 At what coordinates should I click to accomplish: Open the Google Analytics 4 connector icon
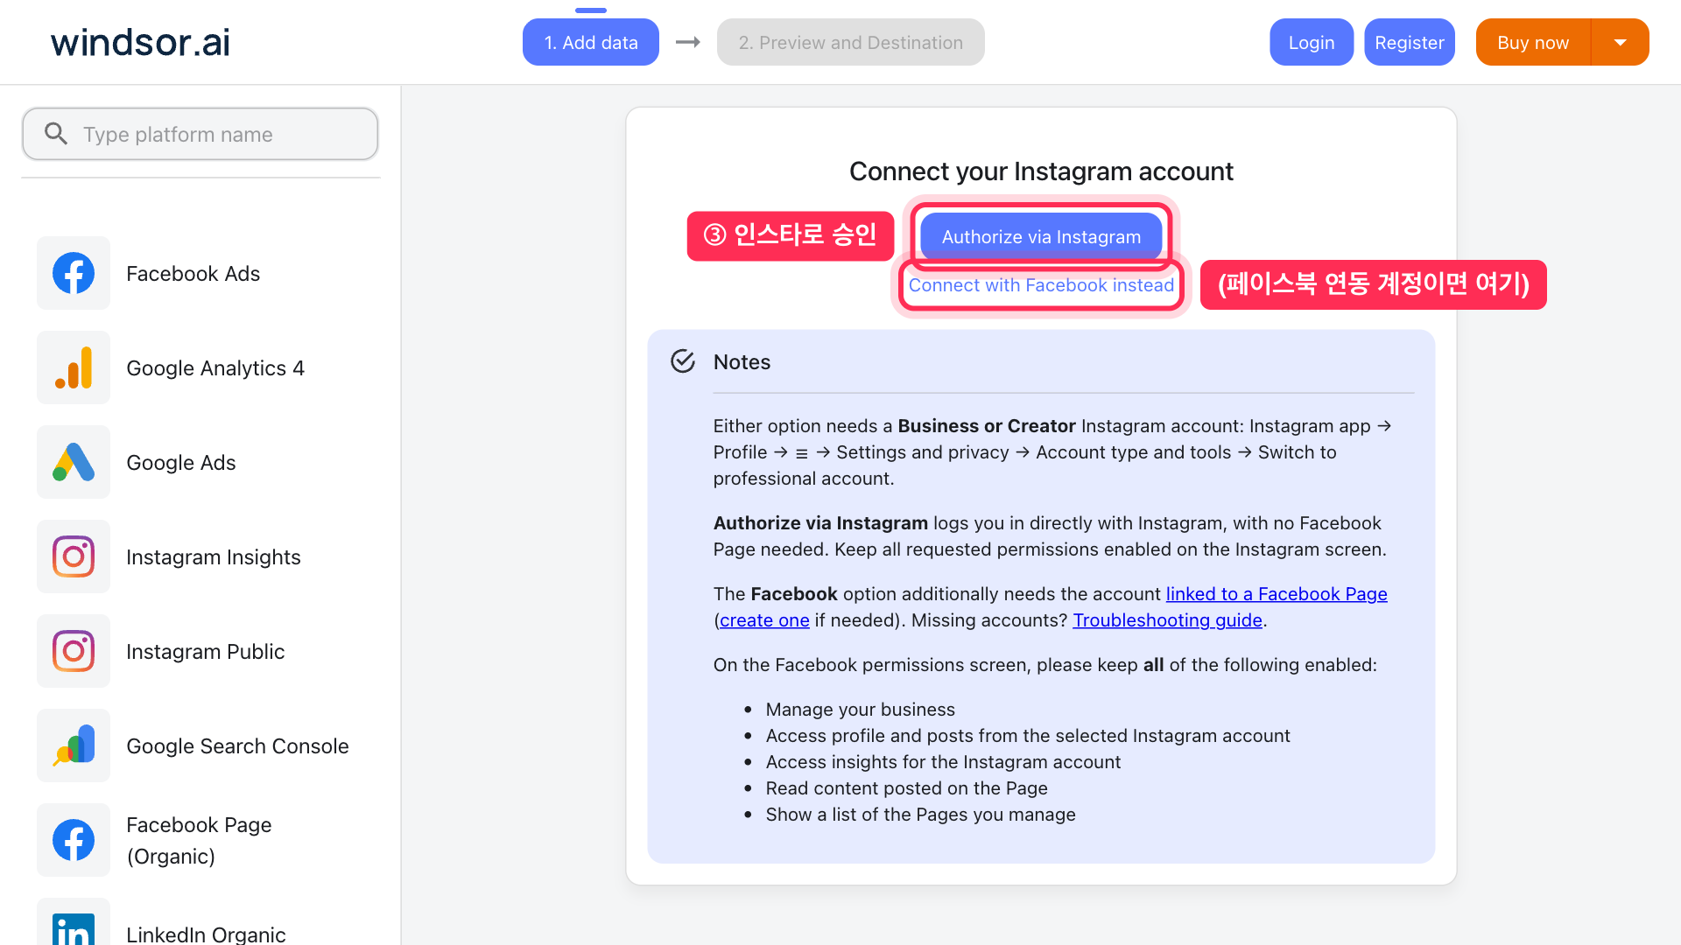click(x=74, y=367)
